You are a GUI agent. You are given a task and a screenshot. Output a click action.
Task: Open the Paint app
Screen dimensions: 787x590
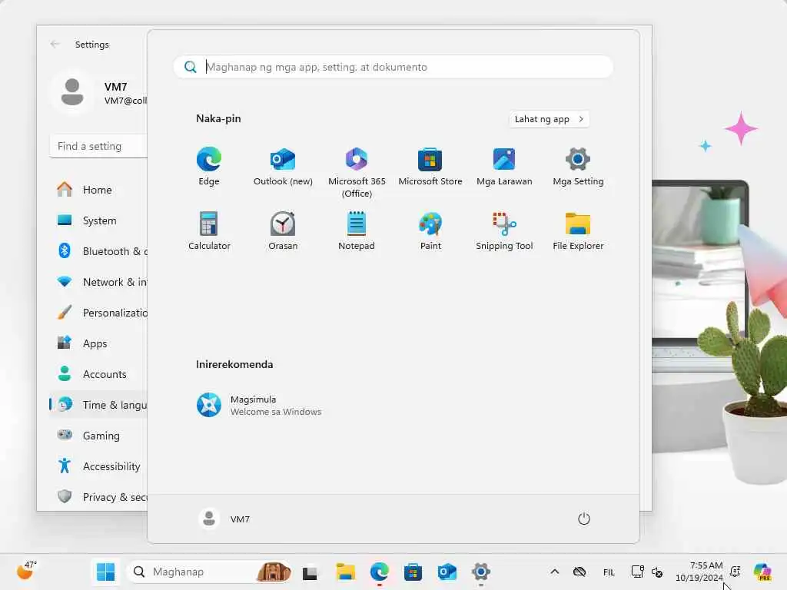click(x=430, y=230)
